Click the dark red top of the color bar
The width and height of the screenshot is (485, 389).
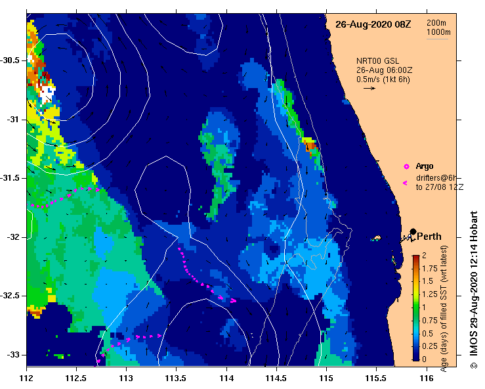(416, 257)
